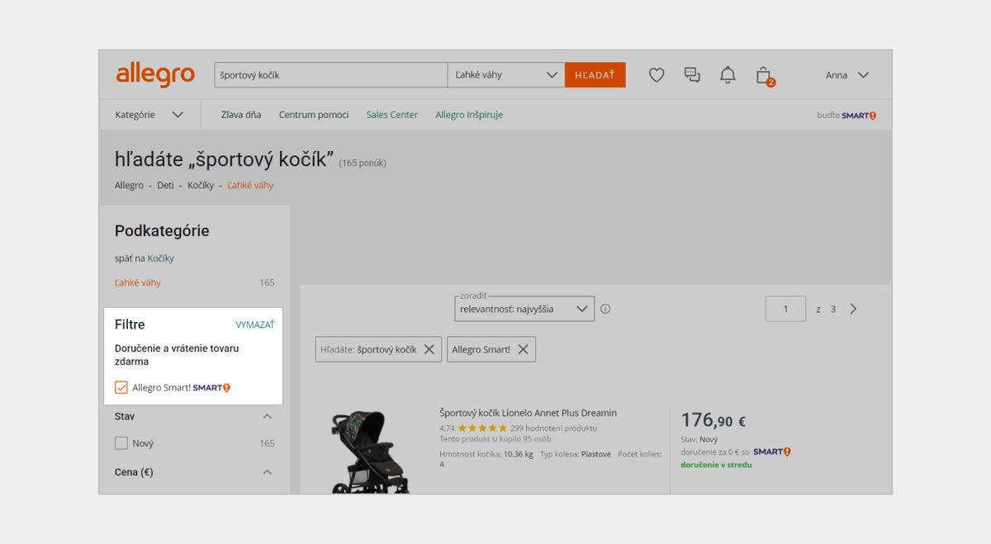991x544 pixels.
Task: Open Centrum pomoci in navigation
Action: [314, 115]
